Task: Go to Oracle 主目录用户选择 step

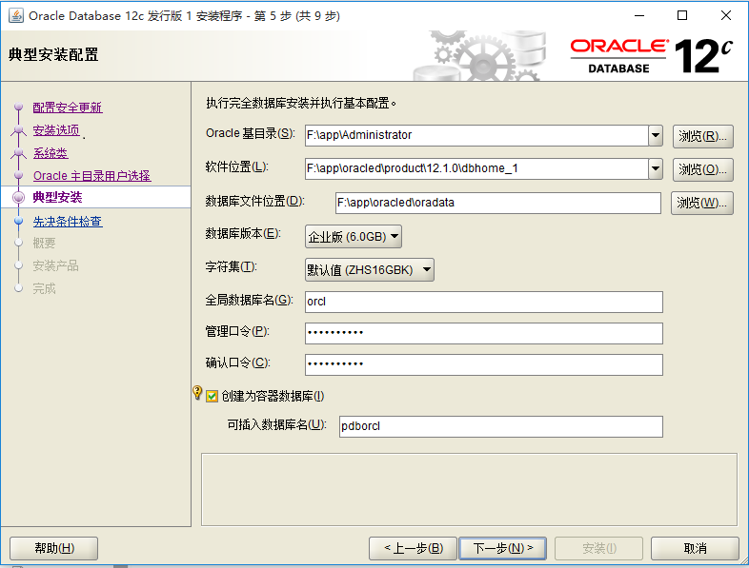Action: (91, 176)
